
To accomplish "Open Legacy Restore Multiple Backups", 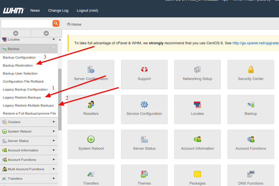I will 28,105.
